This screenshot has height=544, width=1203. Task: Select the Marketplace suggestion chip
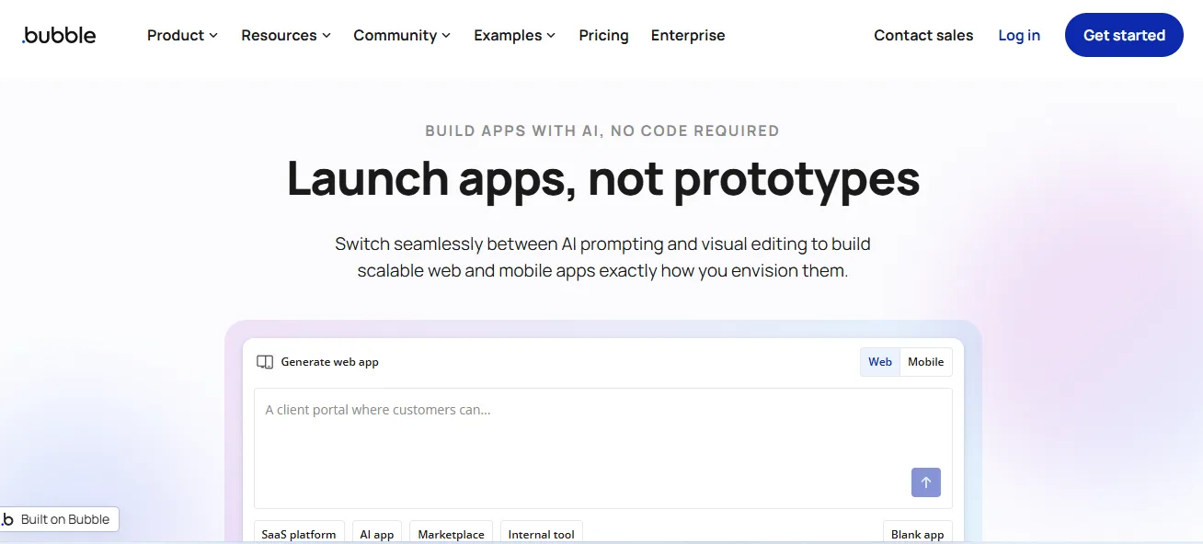[451, 533]
